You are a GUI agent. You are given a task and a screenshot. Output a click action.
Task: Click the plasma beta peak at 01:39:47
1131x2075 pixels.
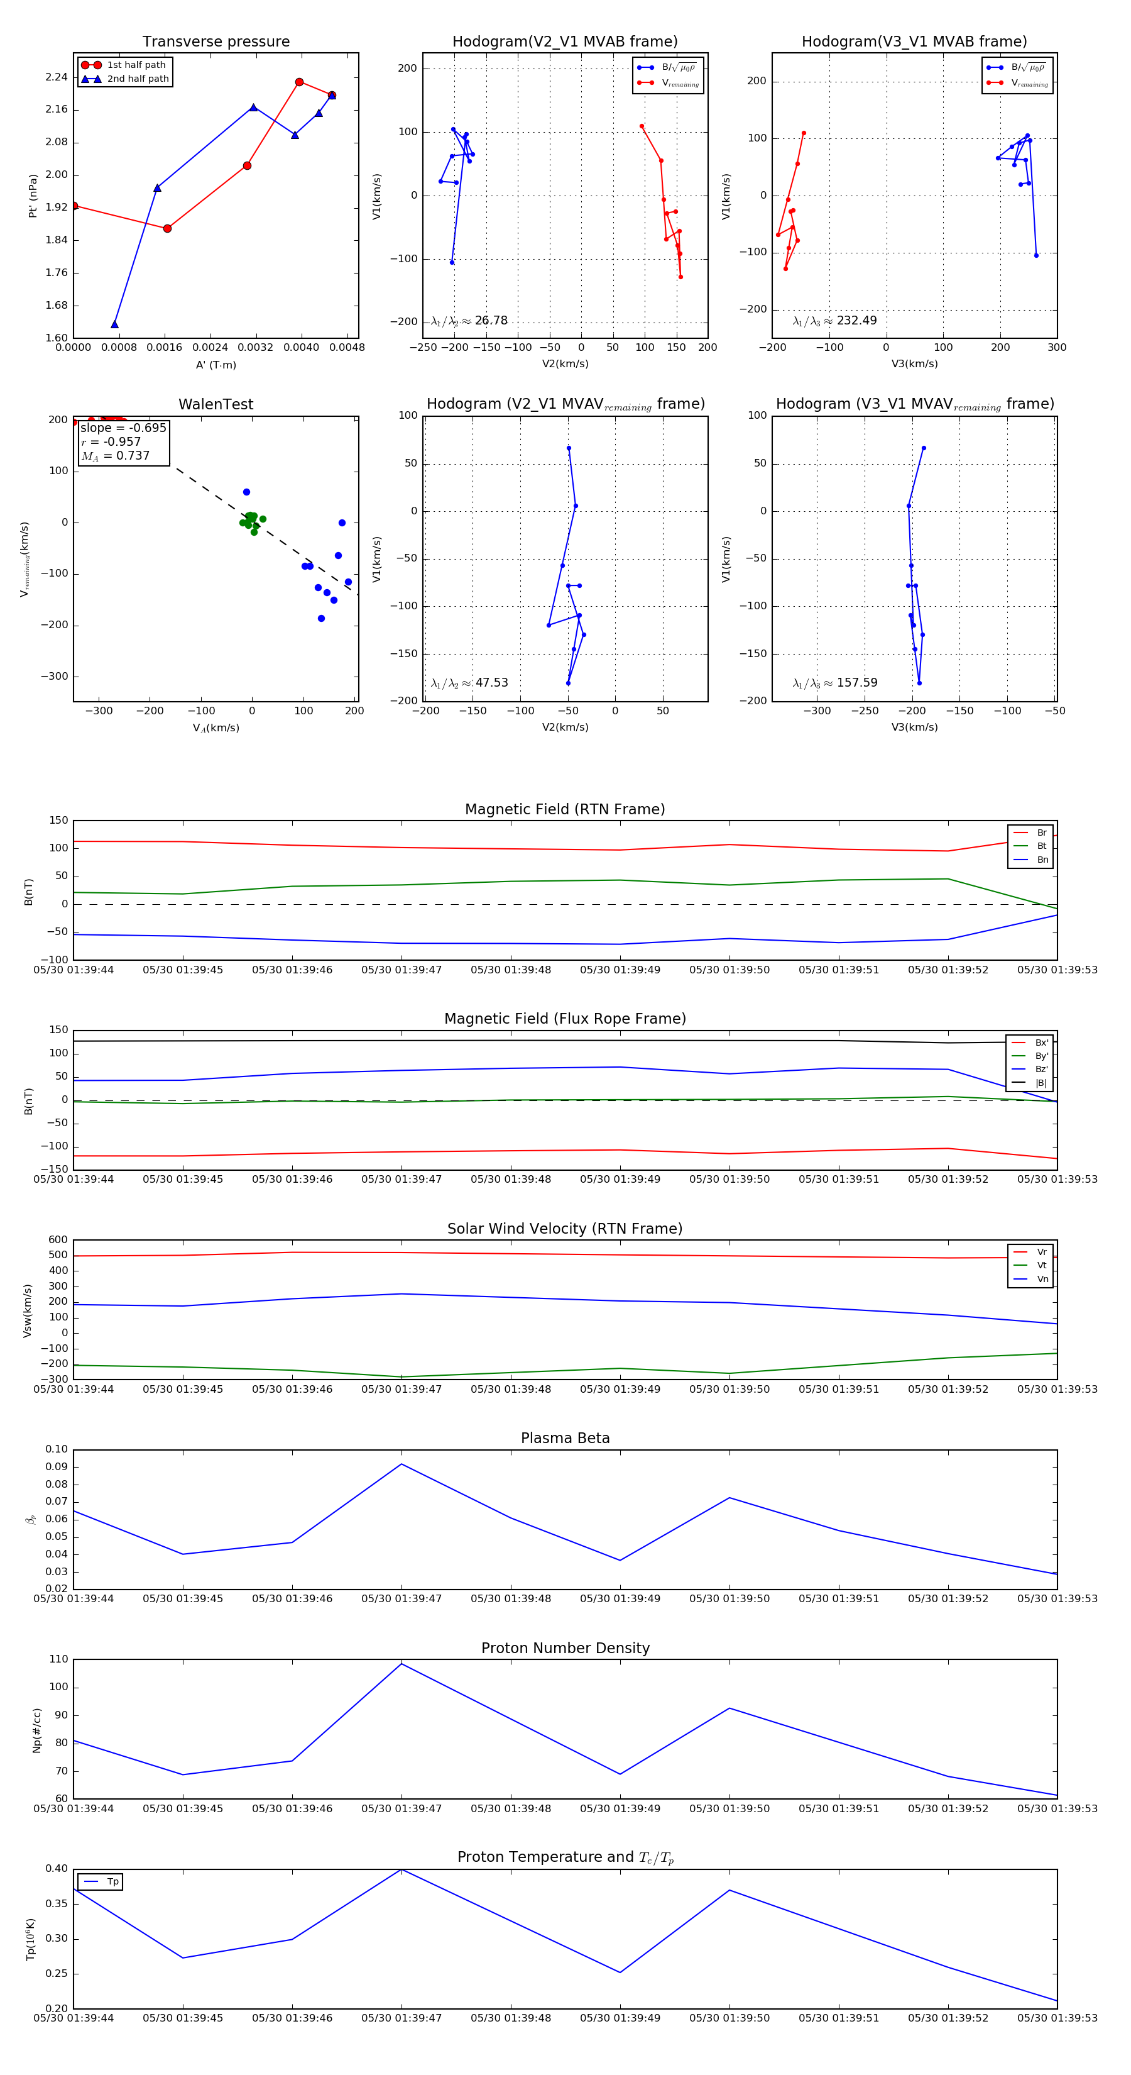click(402, 1464)
